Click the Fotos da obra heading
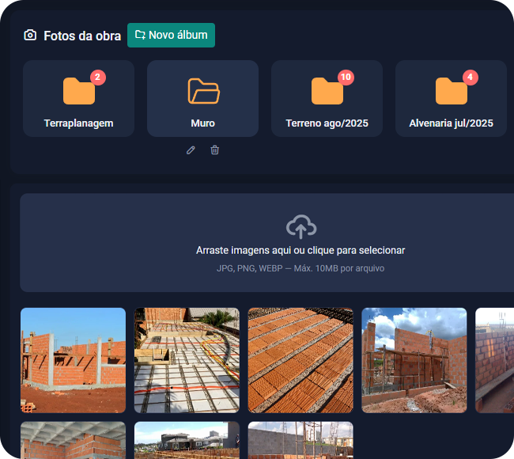Screen dimensions: 514x459 (82, 36)
